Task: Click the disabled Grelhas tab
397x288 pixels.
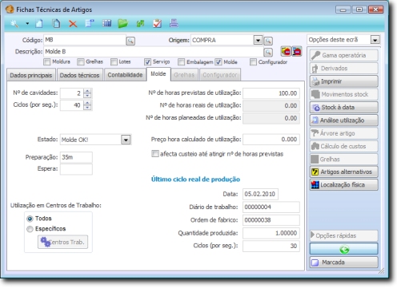Action: coord(184,75)
